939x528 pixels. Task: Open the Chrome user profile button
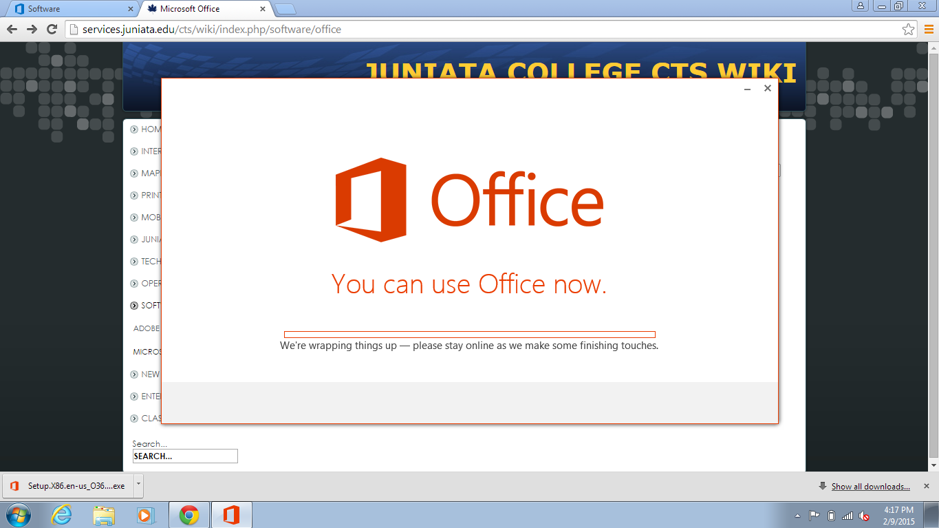coord(861,6)
